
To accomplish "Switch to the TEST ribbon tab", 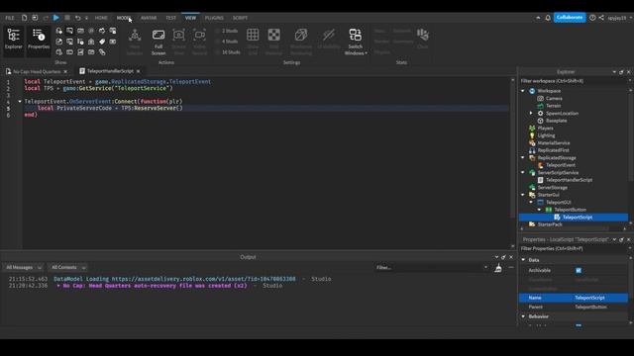I will tap(170, 18).
